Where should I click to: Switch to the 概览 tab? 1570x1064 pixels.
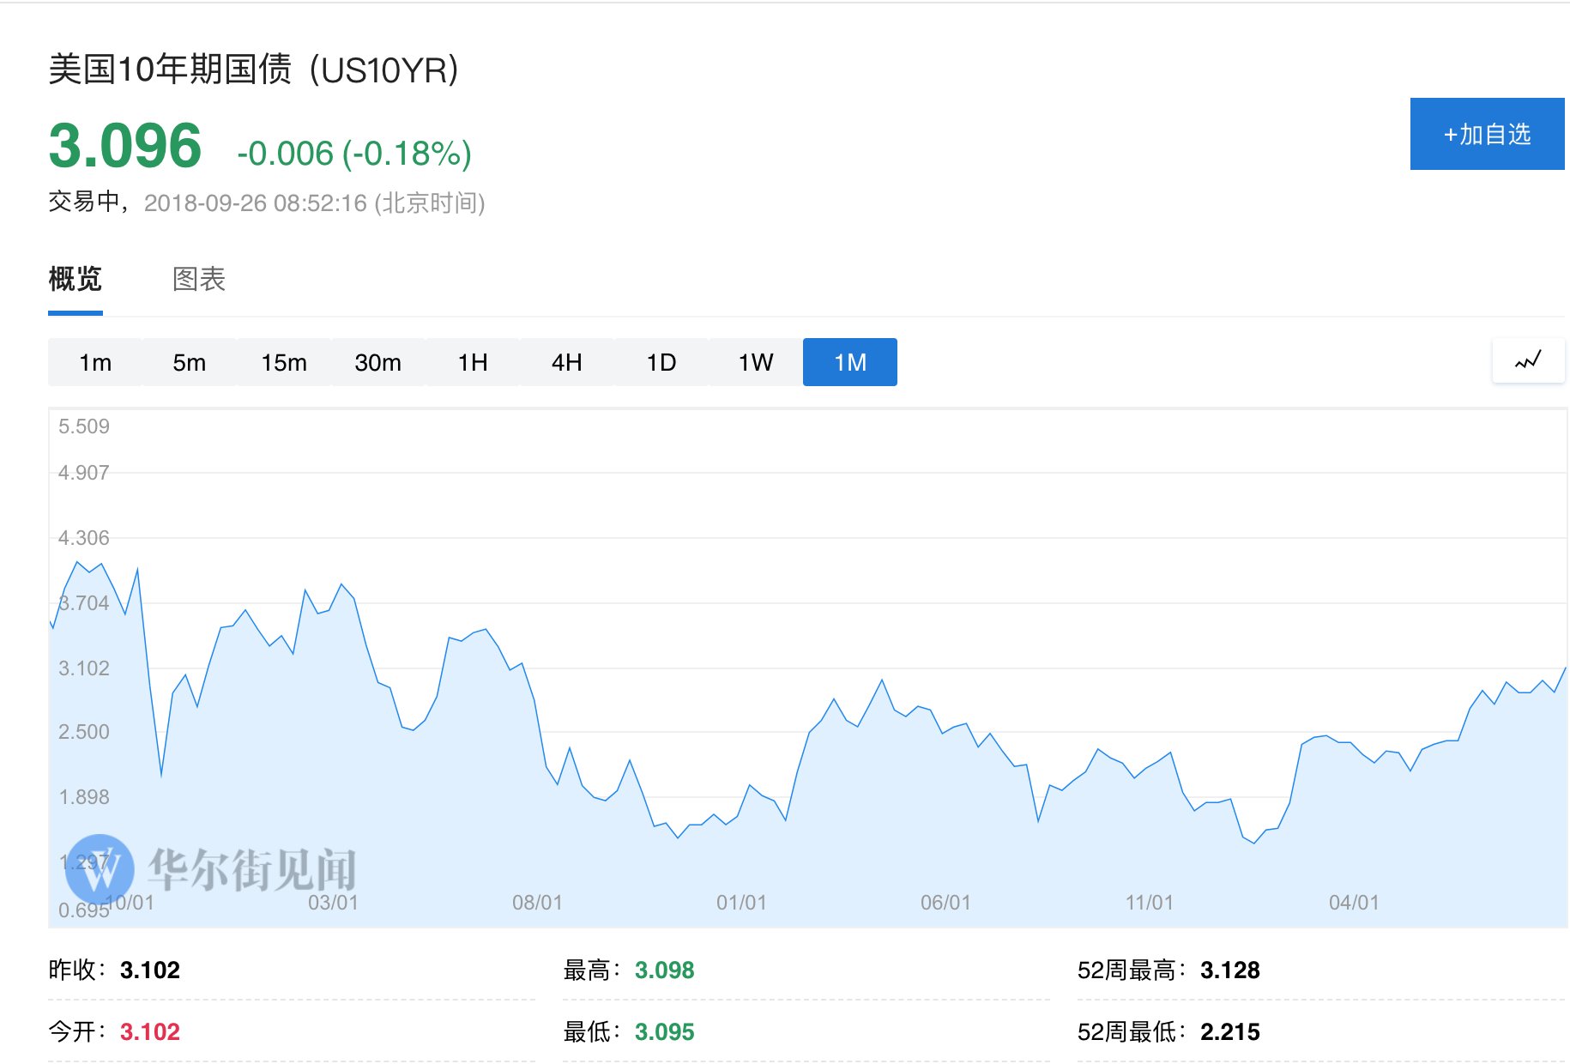(x=75, y=279)
